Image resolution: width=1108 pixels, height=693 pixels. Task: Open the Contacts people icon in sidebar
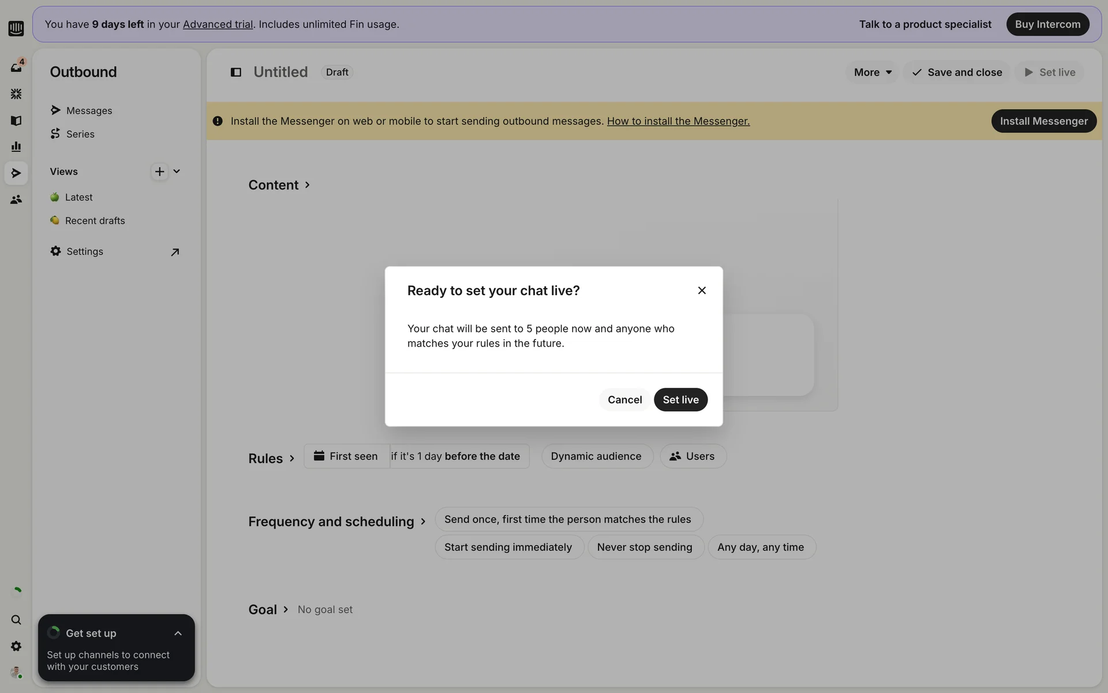click(16, 199)
